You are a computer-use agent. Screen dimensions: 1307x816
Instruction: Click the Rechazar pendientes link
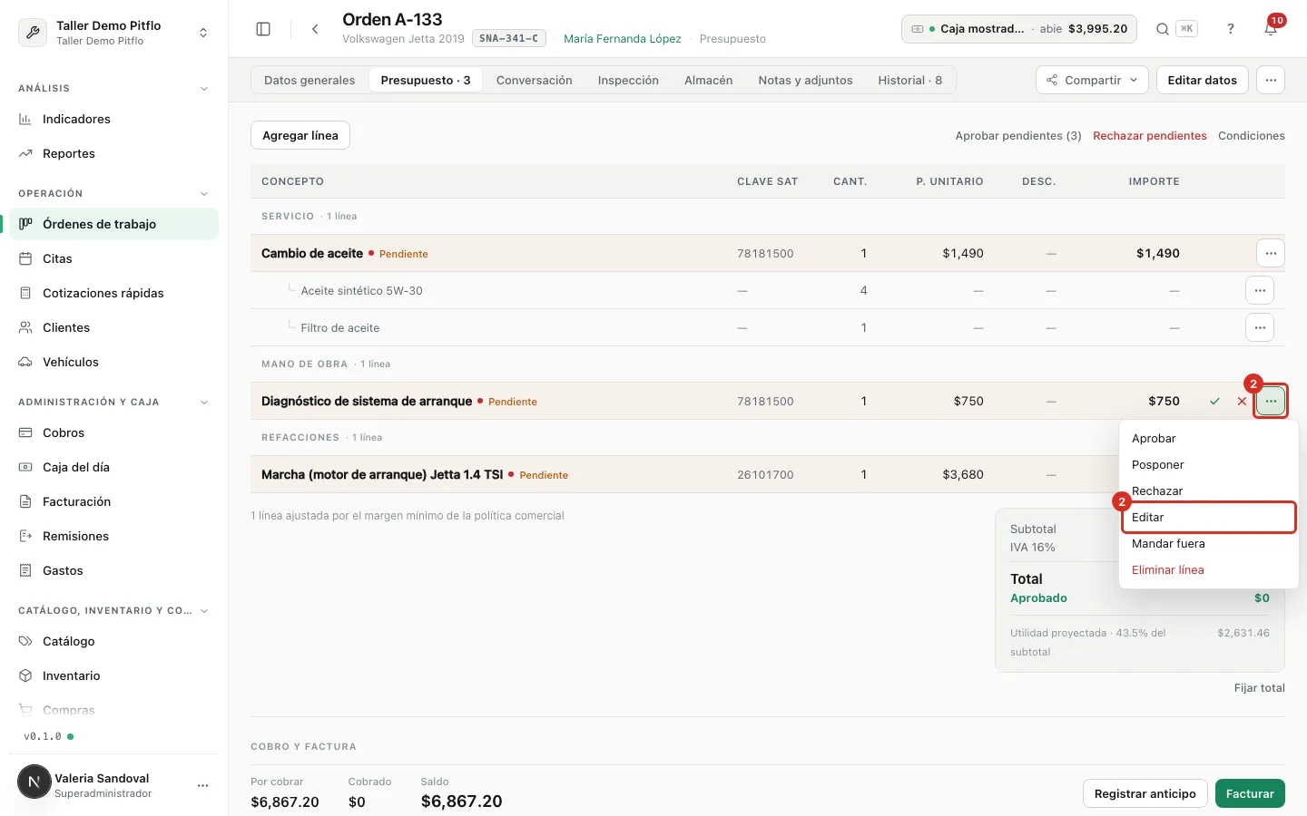pos(1149,135)
